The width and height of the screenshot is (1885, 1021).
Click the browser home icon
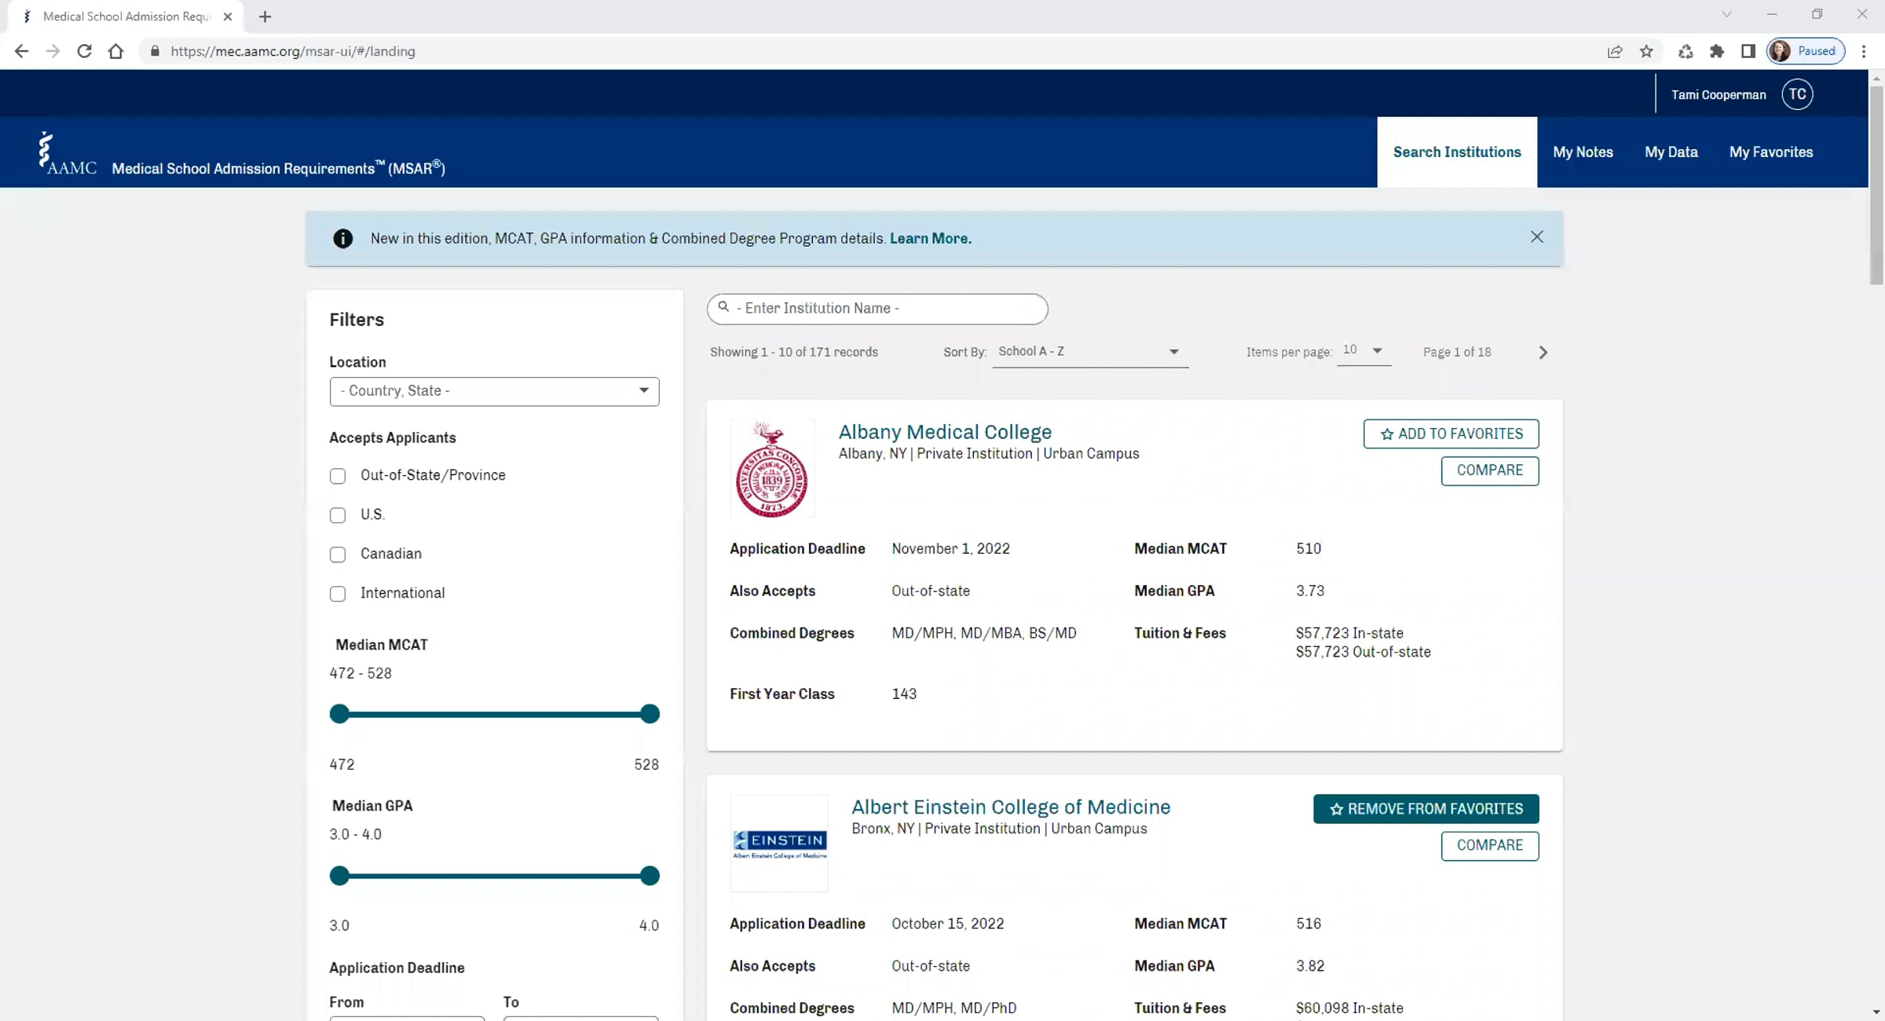tap(115, 51)
